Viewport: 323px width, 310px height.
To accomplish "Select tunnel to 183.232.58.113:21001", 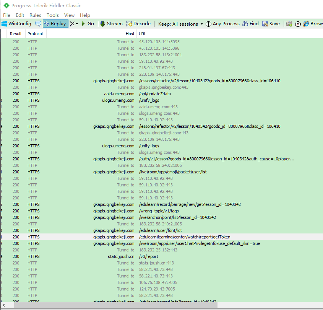I will point(162,55).
